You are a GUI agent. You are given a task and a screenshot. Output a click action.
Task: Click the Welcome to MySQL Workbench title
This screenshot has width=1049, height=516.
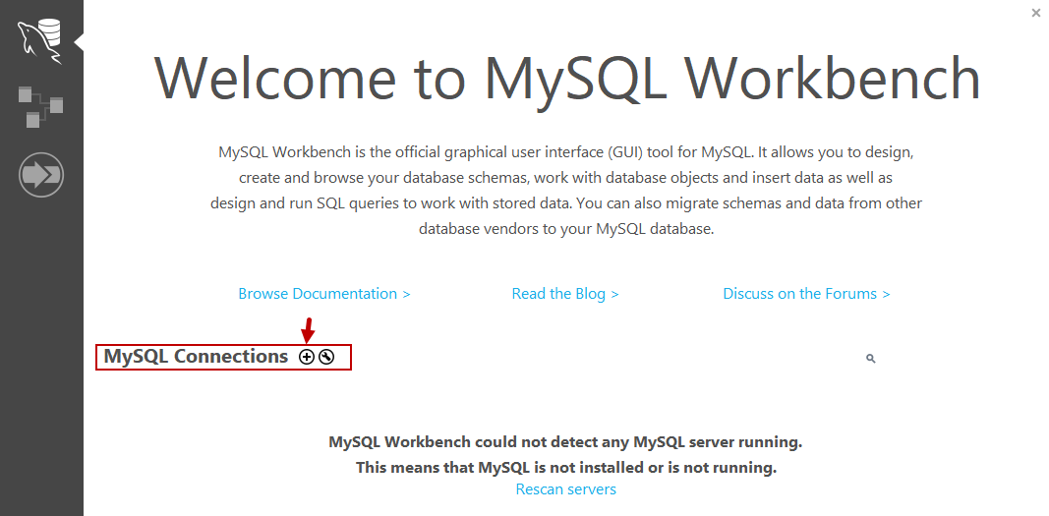tap(567, 78)
